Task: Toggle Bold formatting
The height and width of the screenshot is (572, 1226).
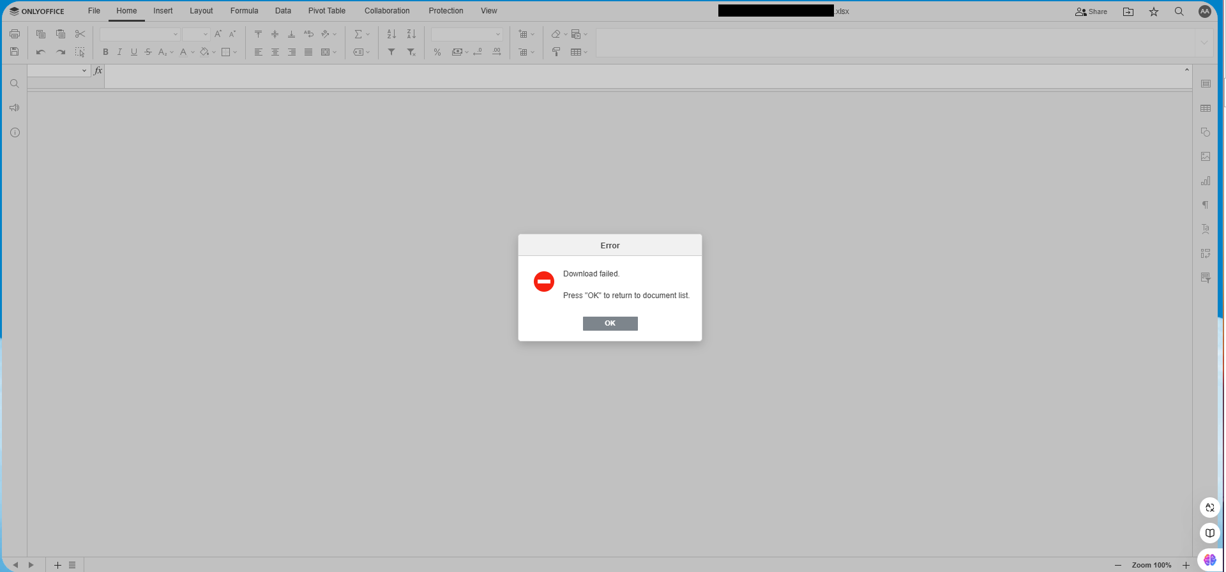Action: pos(105,52)
